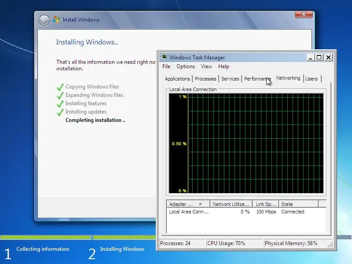Sort by the Adapter column header
This screenshot has width=352, height=264.
pos(188,204)
